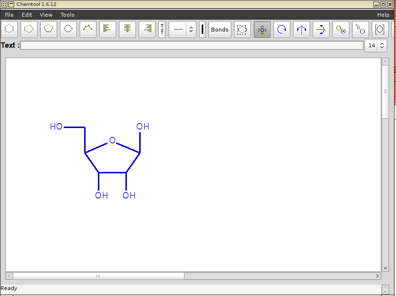Click the title bar shade button
Image resolution: width=396 pixels, height=296 pixels.
click(x=11, y=4)
